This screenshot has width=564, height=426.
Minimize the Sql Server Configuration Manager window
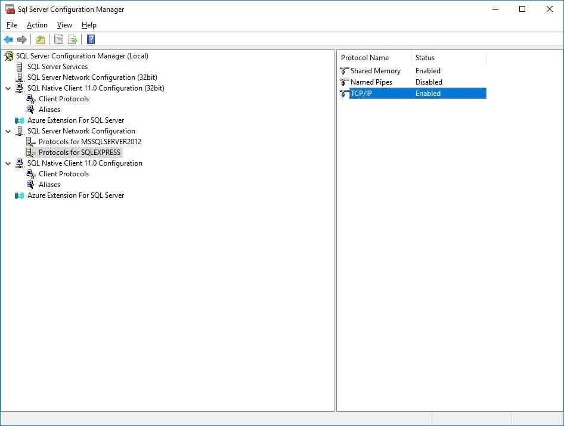tap(495, 9)
